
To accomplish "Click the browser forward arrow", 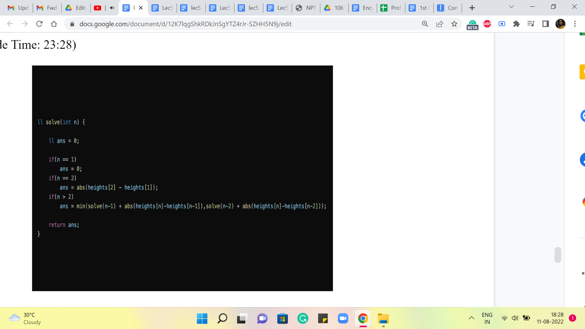I will pos(25,24).
